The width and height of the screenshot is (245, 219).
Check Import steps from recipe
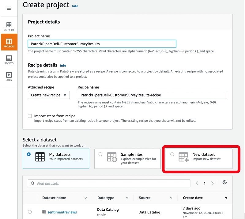point(30,116)
